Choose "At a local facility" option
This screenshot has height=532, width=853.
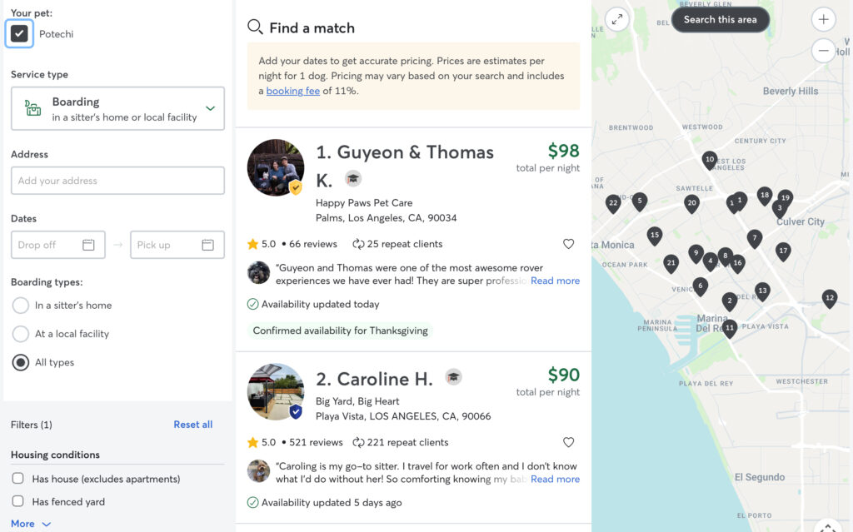(21, 334)
